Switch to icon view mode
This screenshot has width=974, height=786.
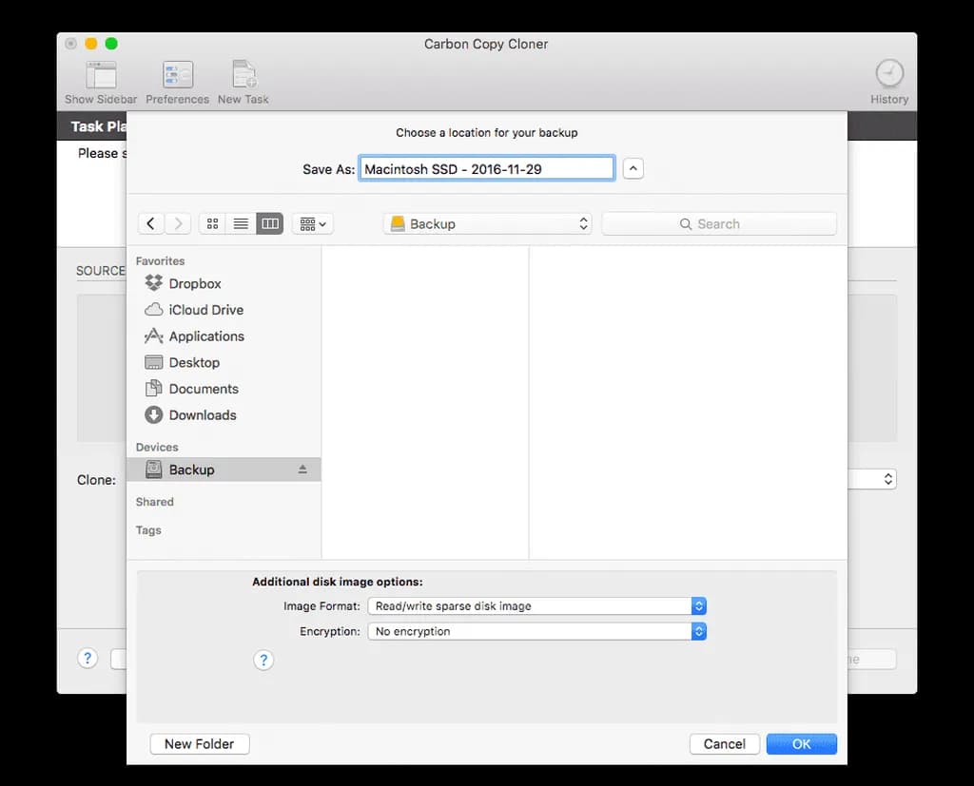[x=213, y=223]
